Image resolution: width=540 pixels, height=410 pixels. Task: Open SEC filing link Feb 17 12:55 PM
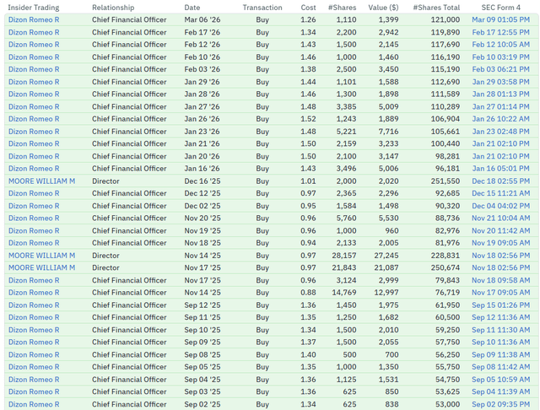(500, 32)
